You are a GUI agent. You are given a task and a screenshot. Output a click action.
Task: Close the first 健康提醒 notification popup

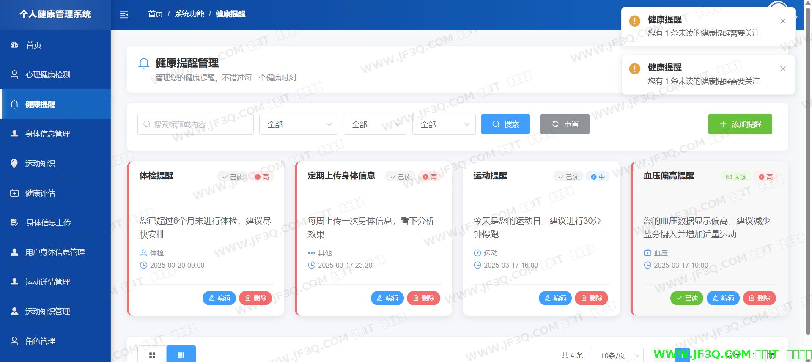pyautogui.click(x=782, y=21)
